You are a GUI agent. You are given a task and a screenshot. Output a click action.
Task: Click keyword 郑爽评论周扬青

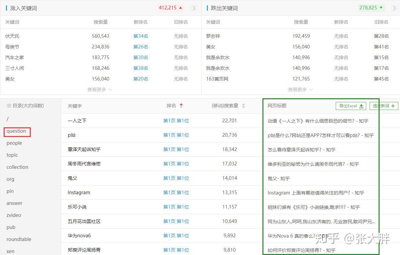click(x=84, y=250)
